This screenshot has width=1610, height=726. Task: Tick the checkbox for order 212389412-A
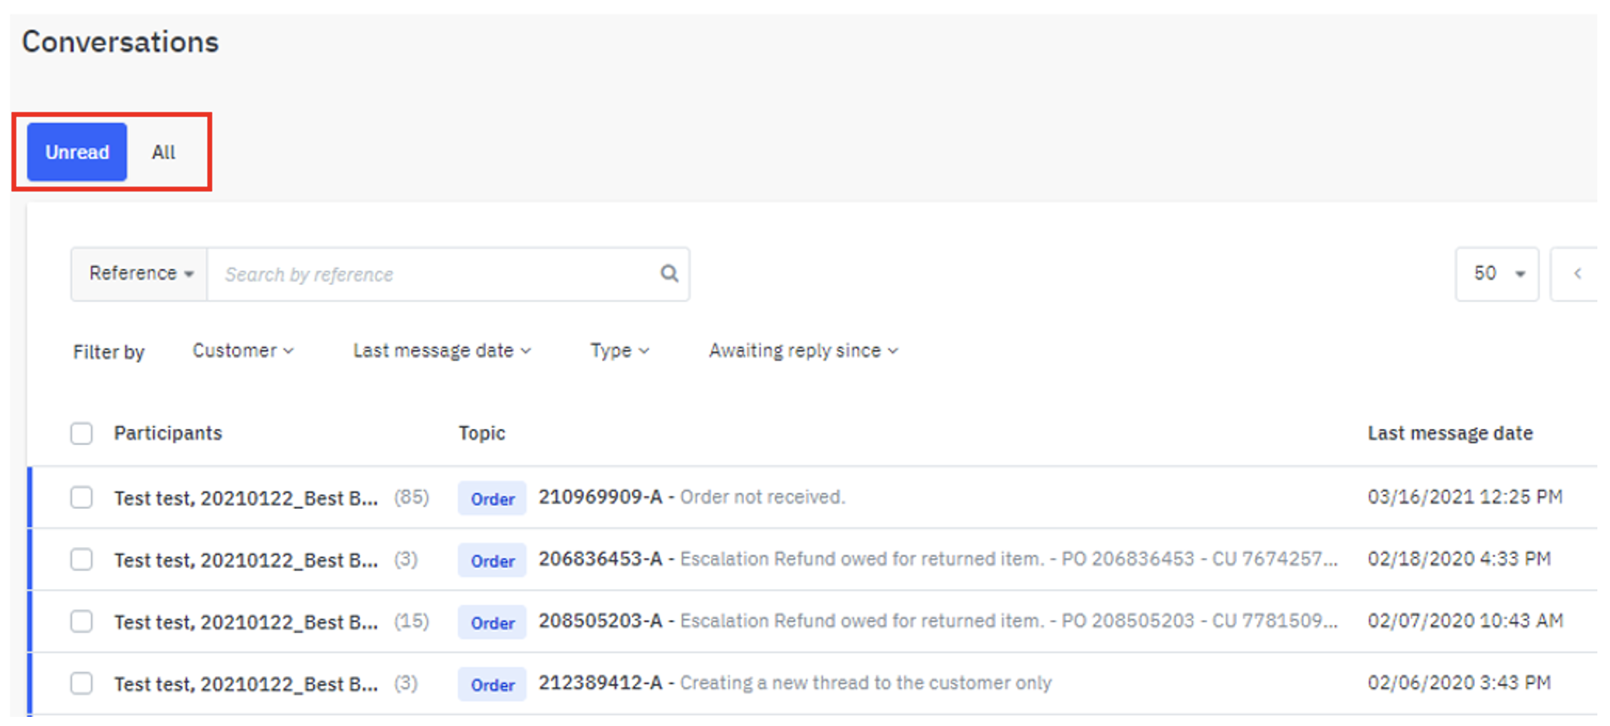click(81, 683)
